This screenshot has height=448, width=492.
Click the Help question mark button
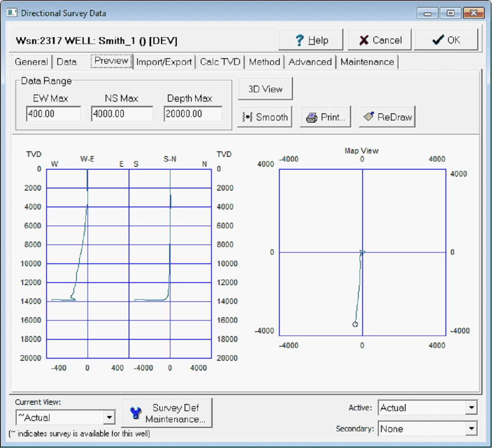pos(311,40)
